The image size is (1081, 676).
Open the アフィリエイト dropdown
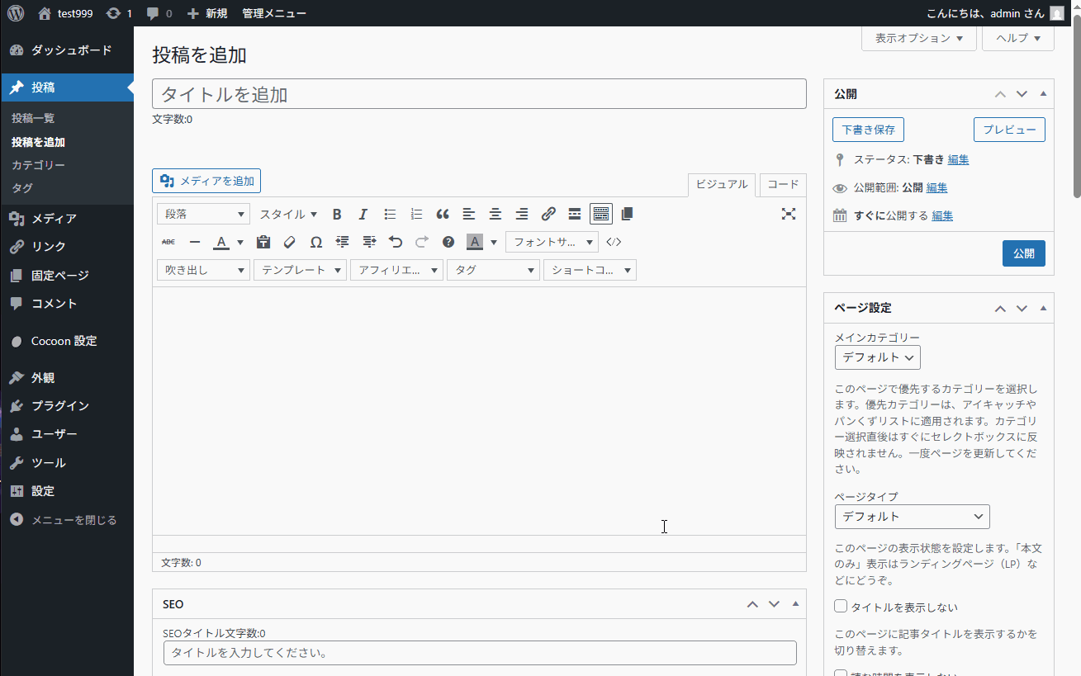coord(396,270)
